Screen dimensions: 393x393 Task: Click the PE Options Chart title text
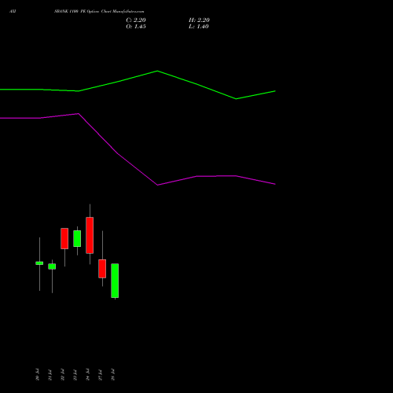[x=99, y=12]
